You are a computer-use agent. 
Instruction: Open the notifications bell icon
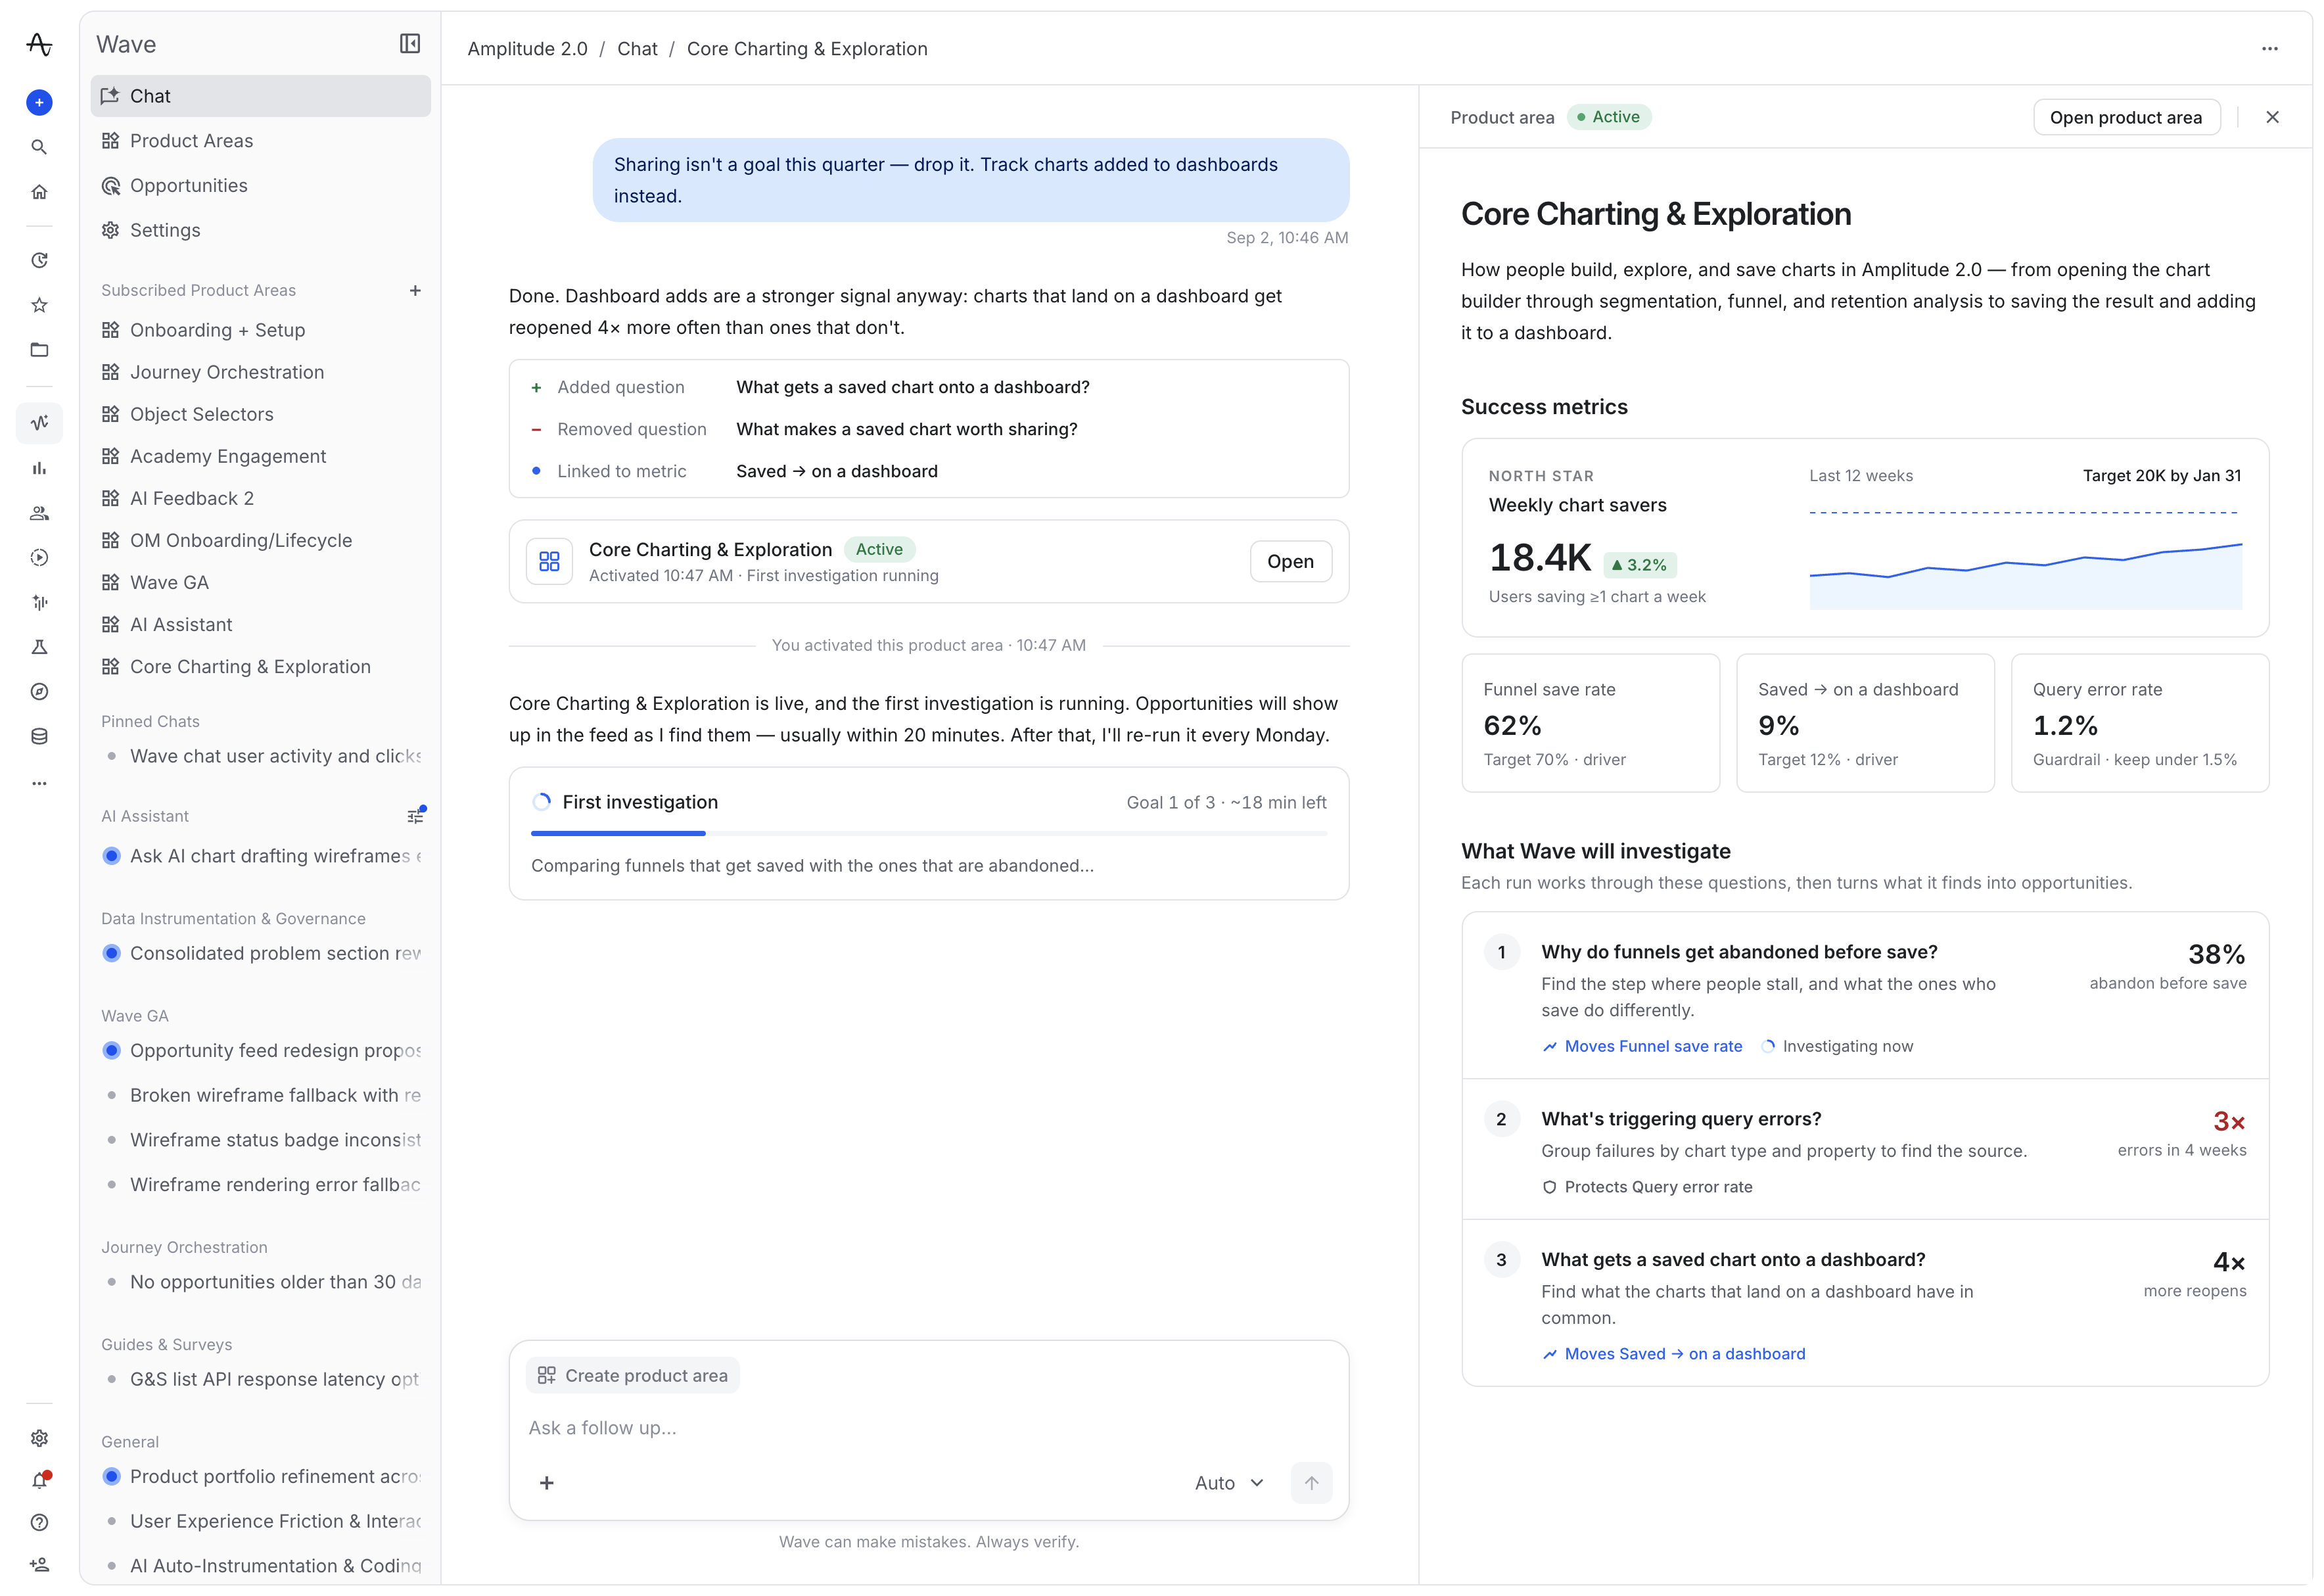[x=40, y=1481]
